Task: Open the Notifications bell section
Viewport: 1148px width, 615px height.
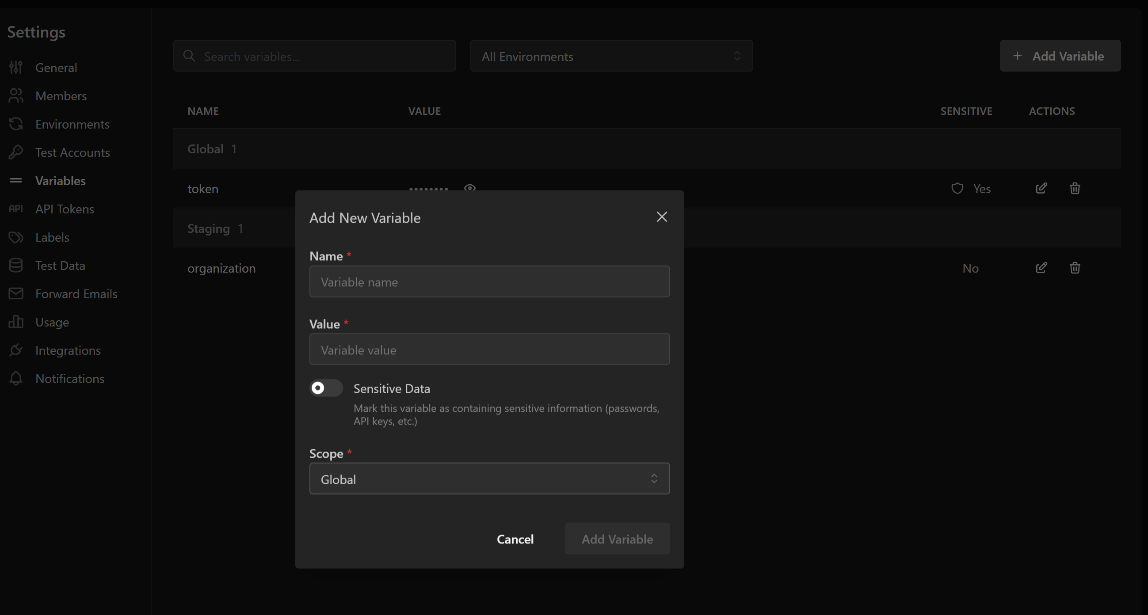Action: (69, 379)
